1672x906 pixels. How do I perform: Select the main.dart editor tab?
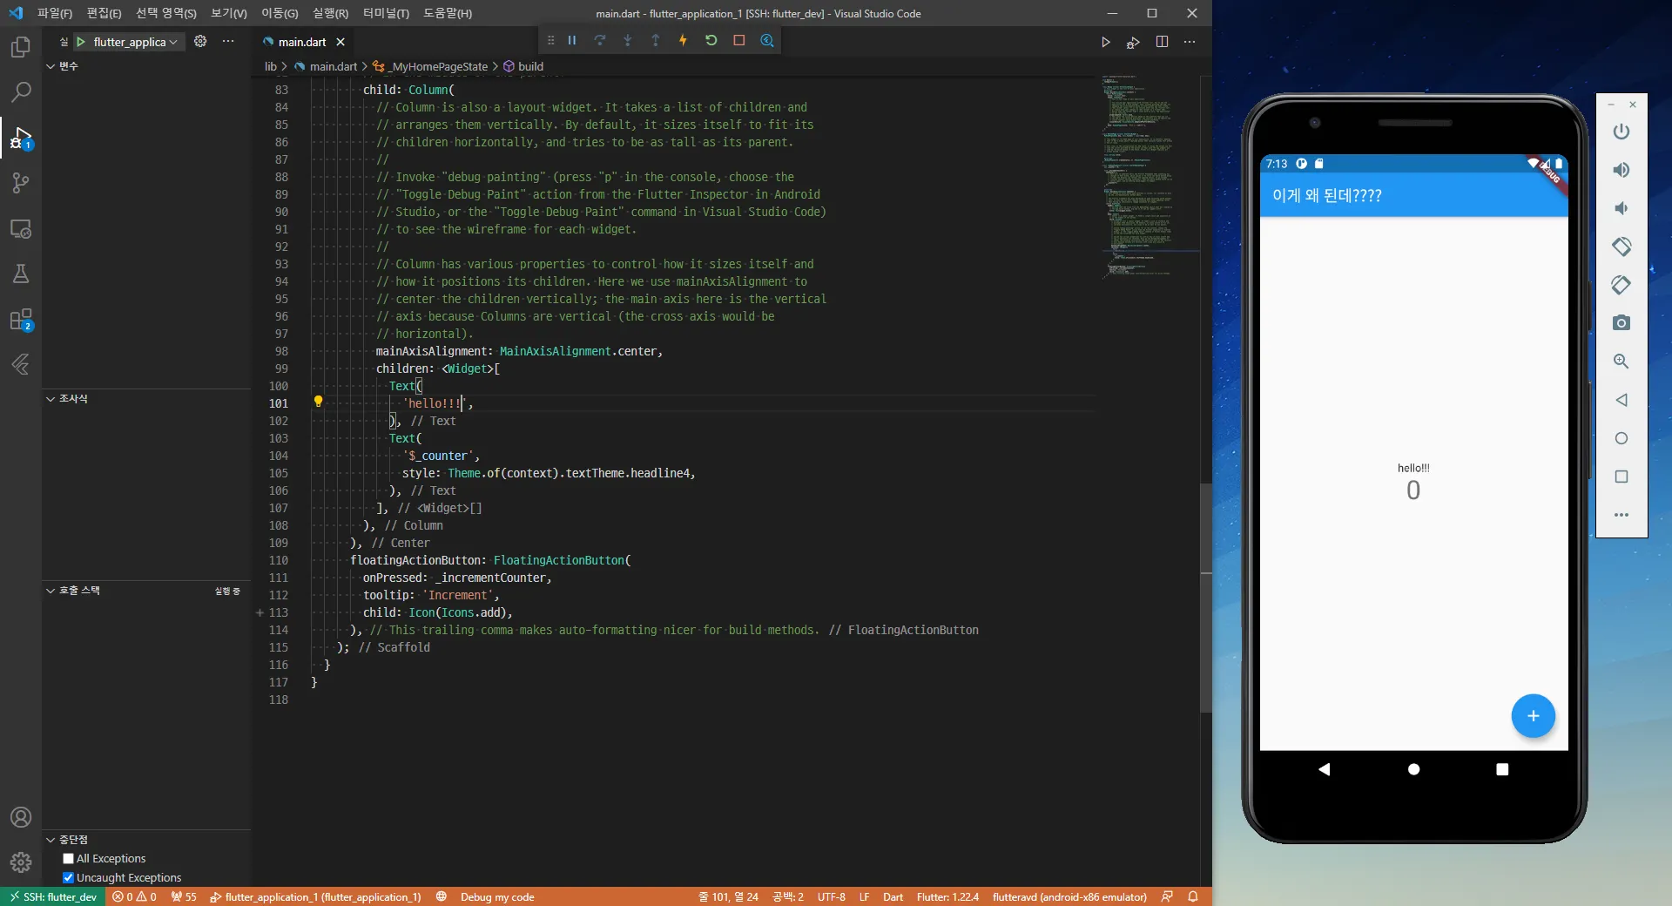coord(301,42)
